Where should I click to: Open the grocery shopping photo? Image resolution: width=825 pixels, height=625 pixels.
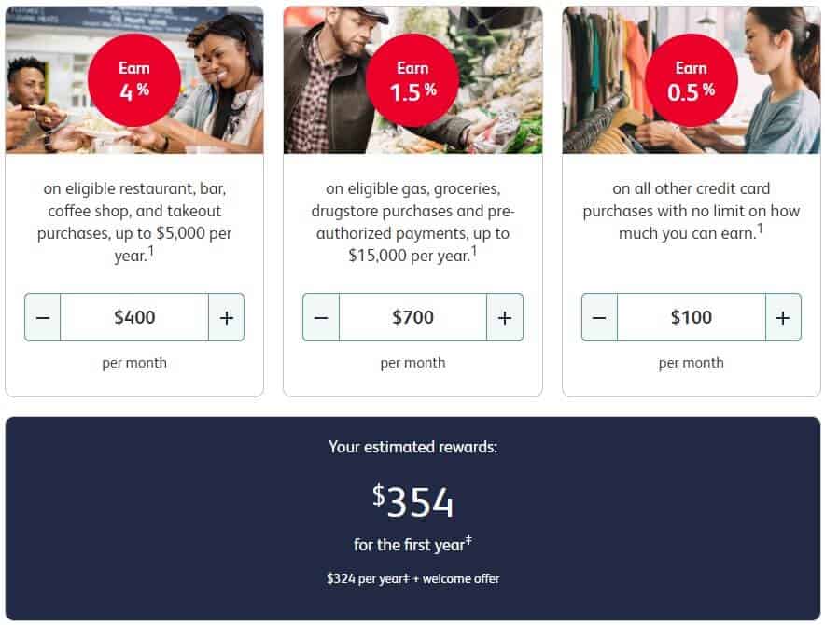413,80
